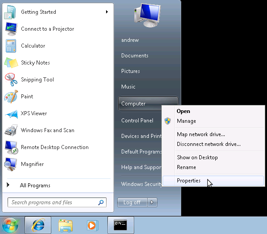The height and width of the screenshot is (234, 267).
Task: Click the Paint palette icon
Action: click(11, 97)
